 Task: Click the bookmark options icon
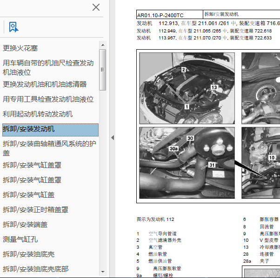point(13,27)
